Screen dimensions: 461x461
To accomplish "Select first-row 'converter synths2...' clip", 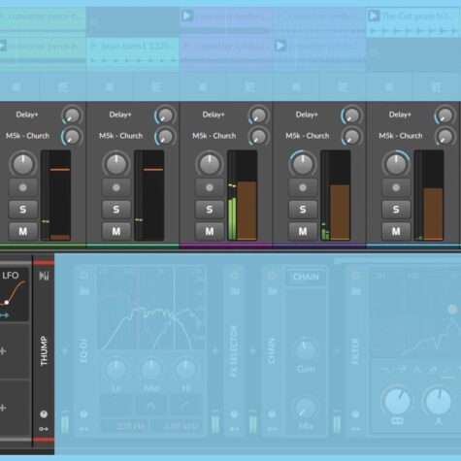I will pos(319,22).
